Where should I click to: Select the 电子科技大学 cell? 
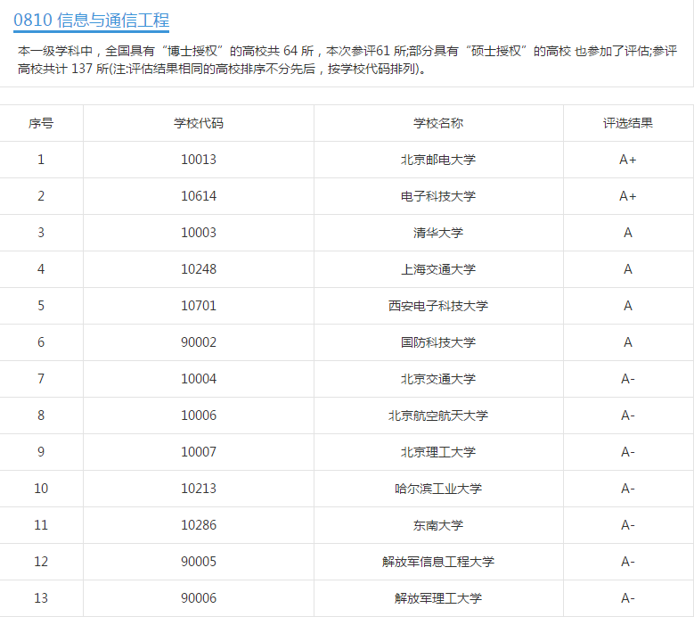(438, 196)
